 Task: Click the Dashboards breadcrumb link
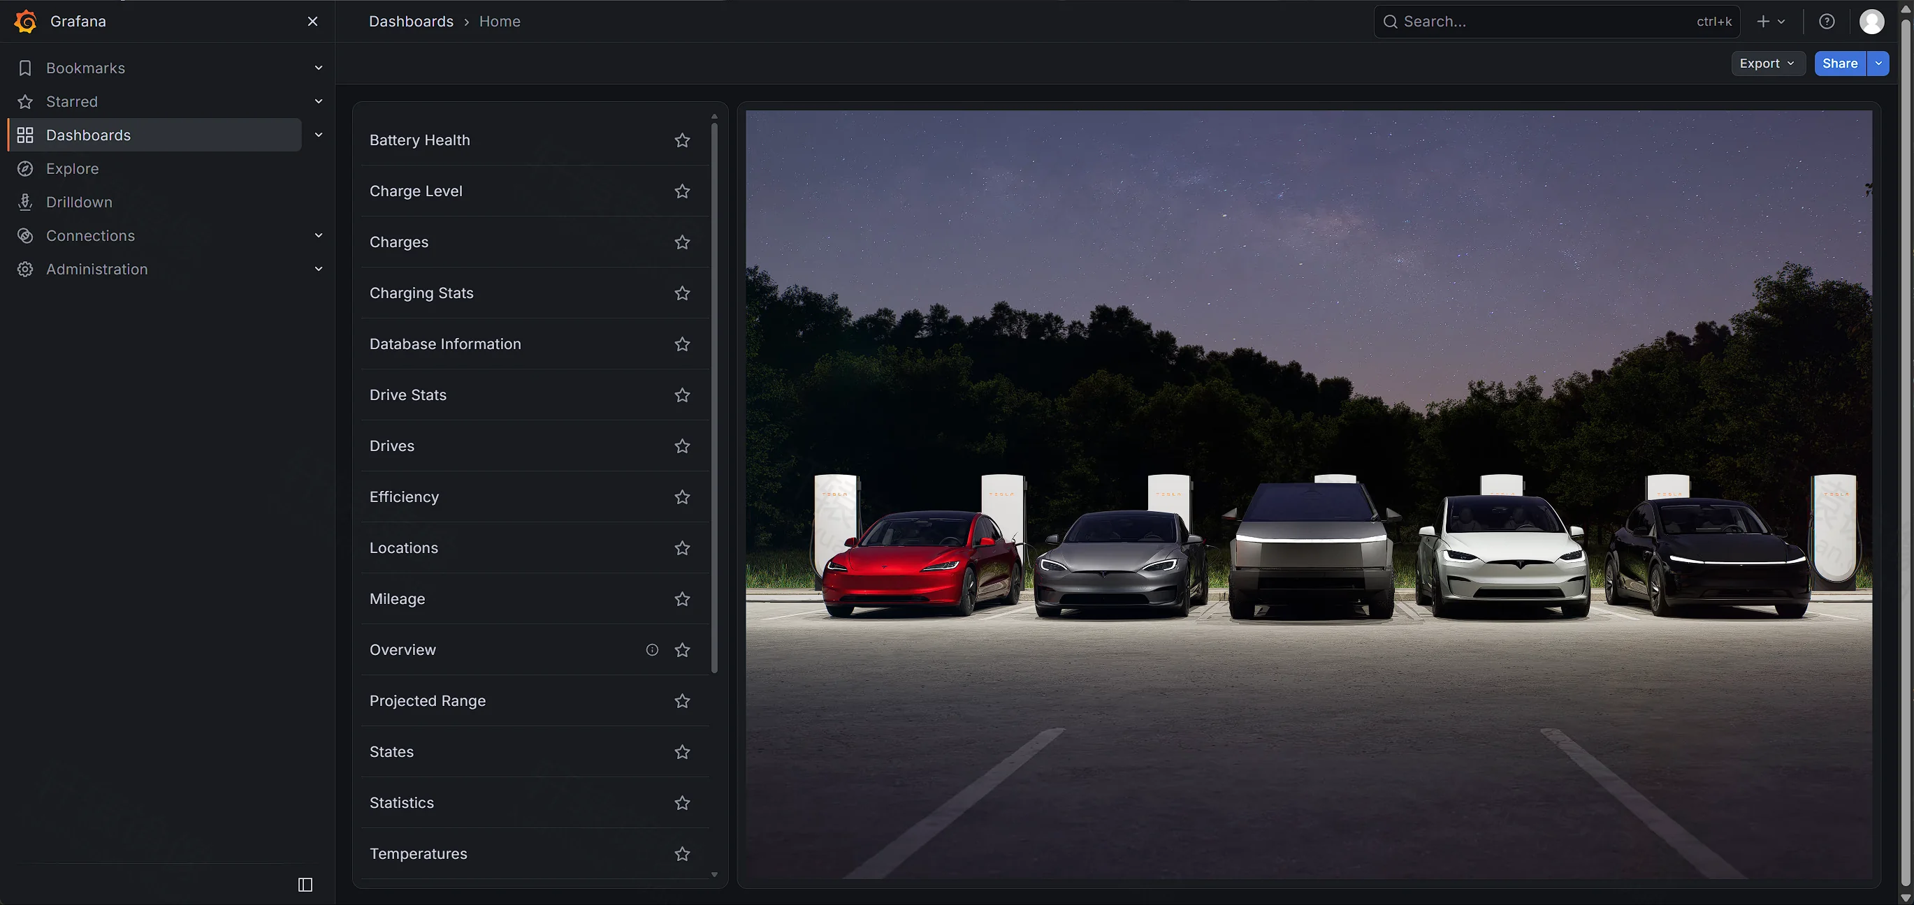[411, 22]
